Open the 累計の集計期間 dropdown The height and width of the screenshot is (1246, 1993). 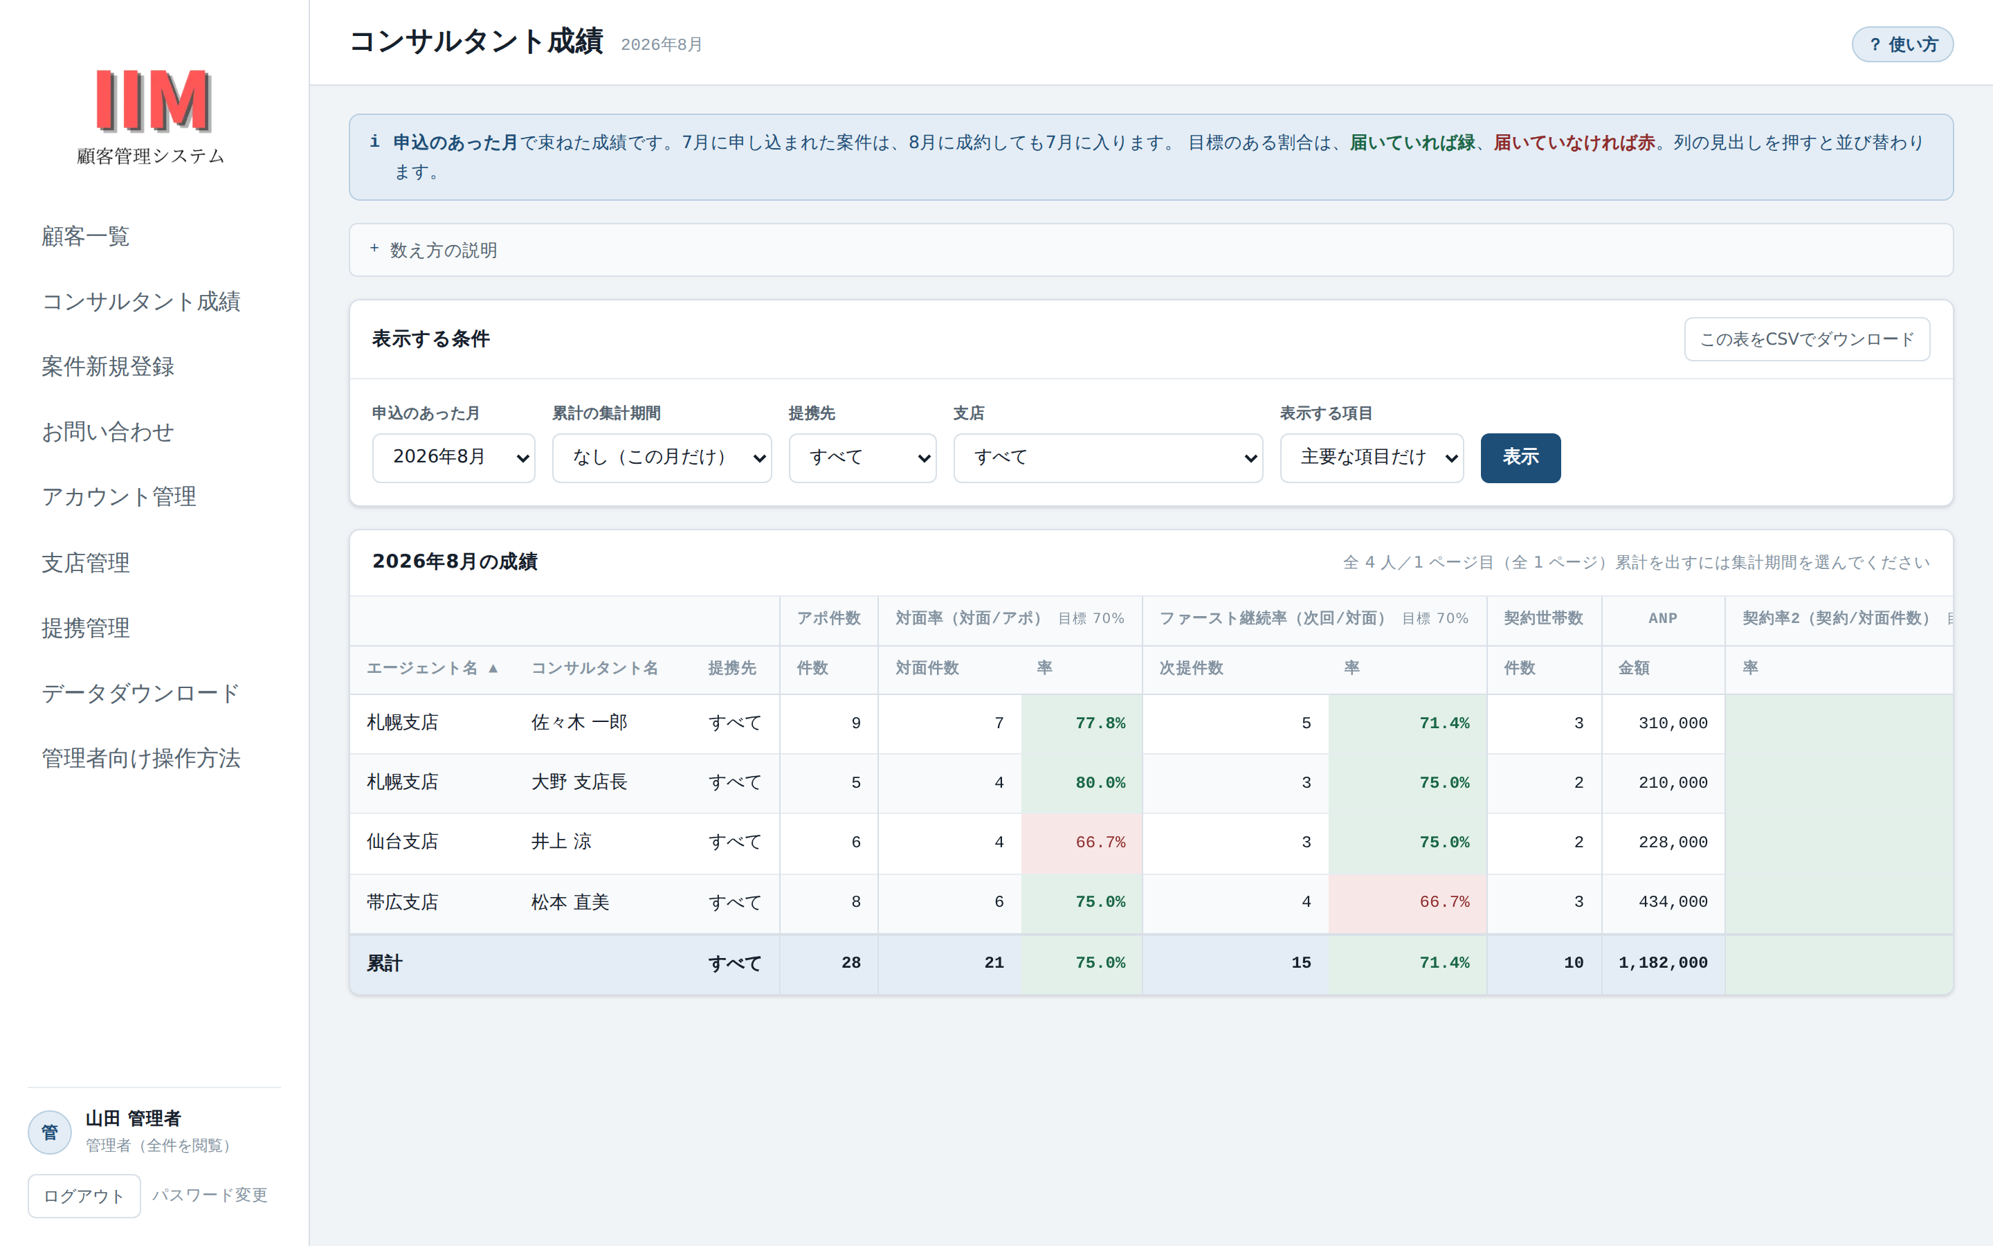(662, 458)
